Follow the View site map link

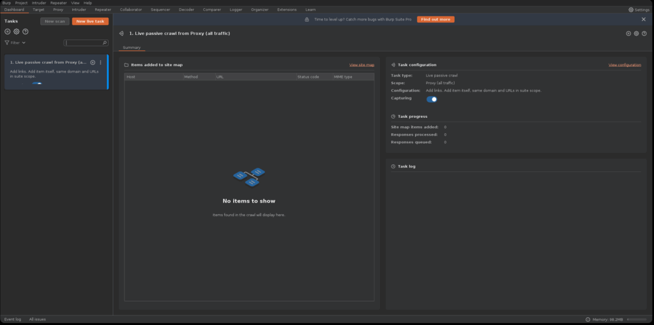(361, 65)
